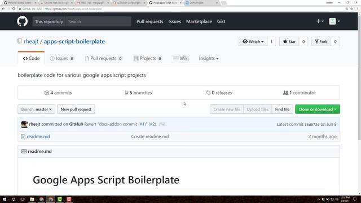The width and height of the screenshot is (361, 203).
Task: Open the readme.md file link
Action: click(38, 136)
